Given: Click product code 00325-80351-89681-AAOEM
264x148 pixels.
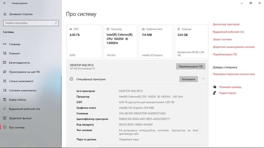Looking at the screenshot, I should [x=136, y=125].
